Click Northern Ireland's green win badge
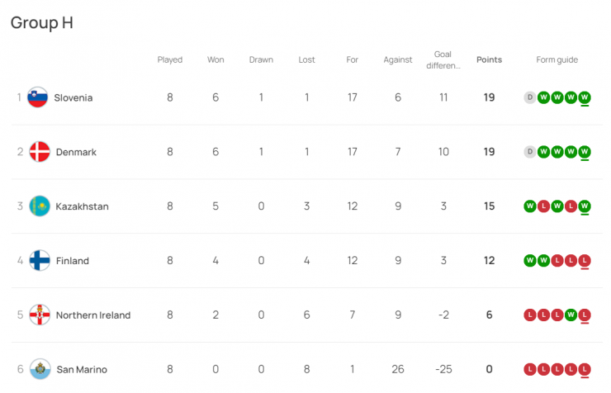 tap(571, 315)
